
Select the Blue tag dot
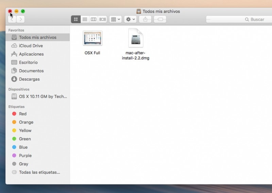pyautogui.click(x=14, y=147)
